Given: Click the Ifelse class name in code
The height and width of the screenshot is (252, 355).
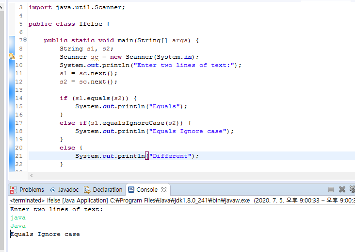Looking at the screenshot, I should click(91, 24).
